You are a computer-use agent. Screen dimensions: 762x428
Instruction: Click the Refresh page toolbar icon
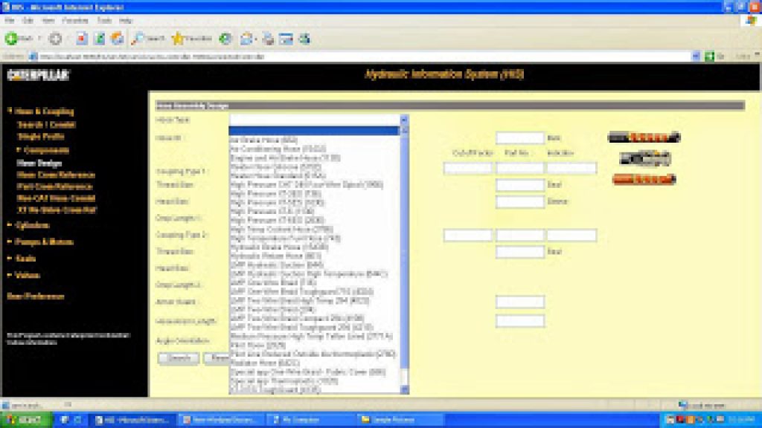point(99,39)
